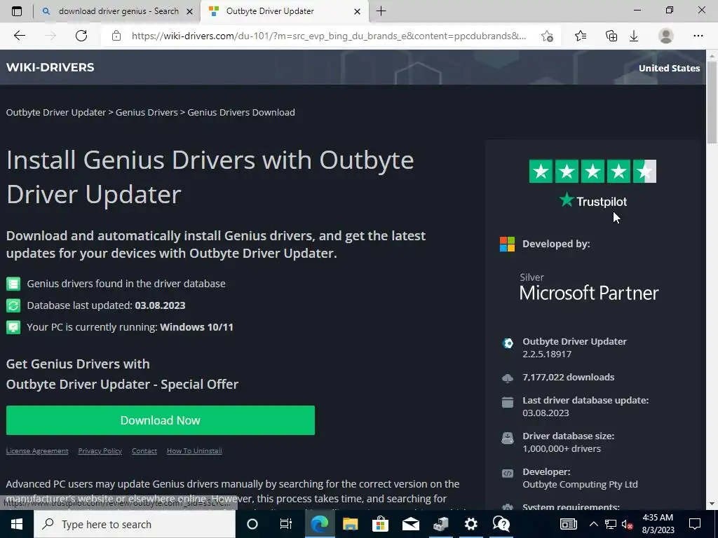
Task: Open Genius Drivers Download breadcrumb
Action: pyautogui.click(x=241, y=113)
